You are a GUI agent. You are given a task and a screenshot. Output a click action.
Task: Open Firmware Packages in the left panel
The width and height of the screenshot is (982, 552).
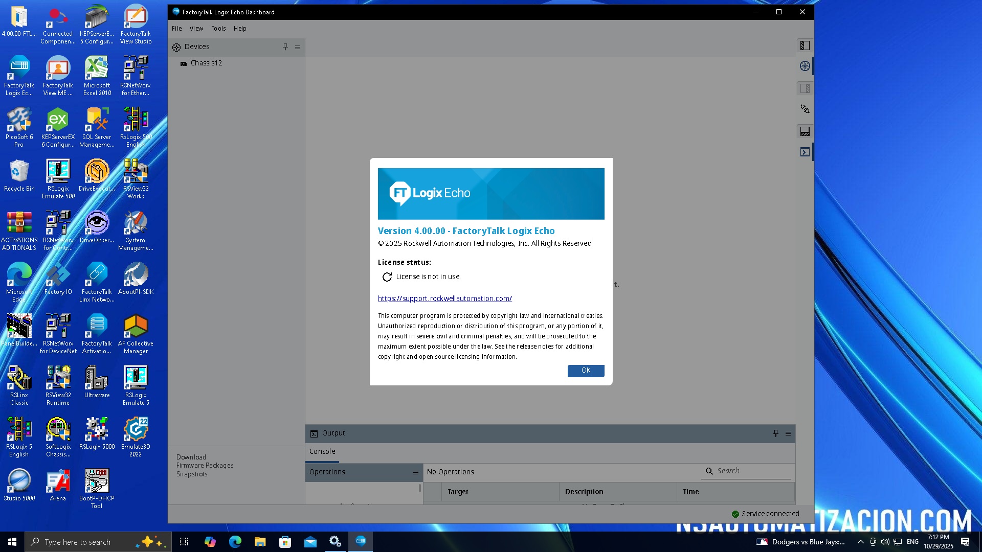click(205, 466)
